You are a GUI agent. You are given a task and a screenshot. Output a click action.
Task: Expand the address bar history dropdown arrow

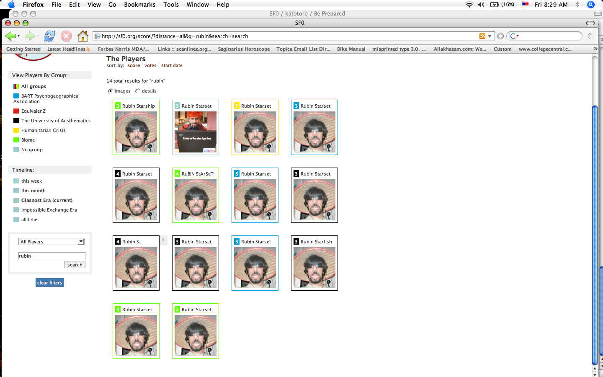[x=490, y=36]
